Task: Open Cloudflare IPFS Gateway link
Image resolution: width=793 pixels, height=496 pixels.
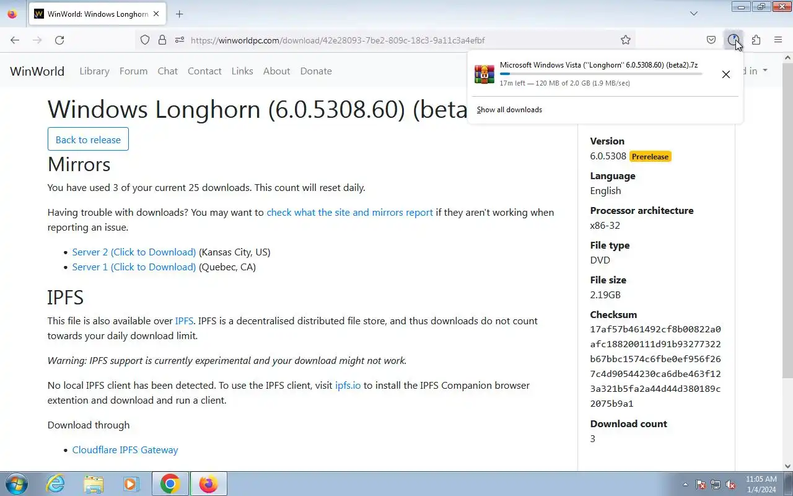Action: [x=125, y=449]
